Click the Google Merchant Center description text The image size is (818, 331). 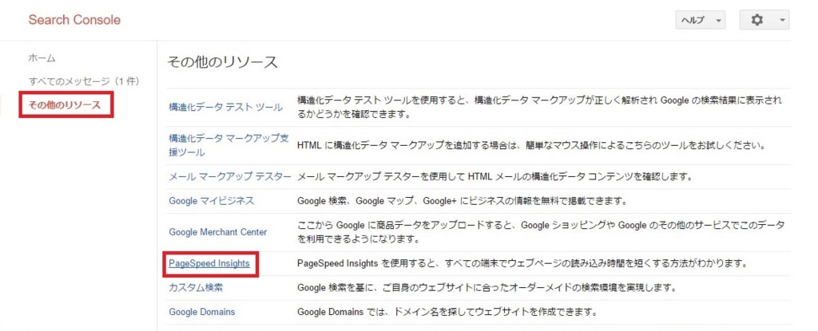(541, 232)
